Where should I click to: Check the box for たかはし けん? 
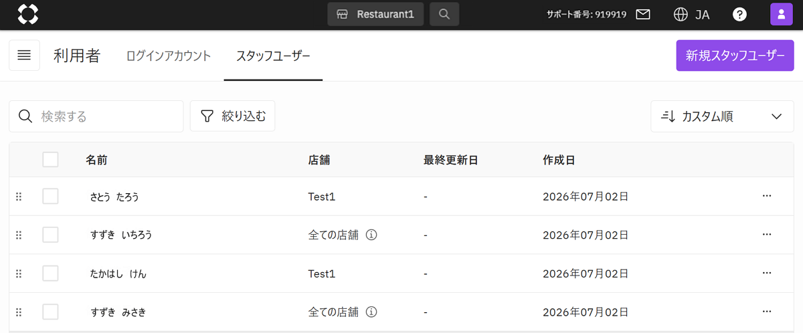click(50, 273)
